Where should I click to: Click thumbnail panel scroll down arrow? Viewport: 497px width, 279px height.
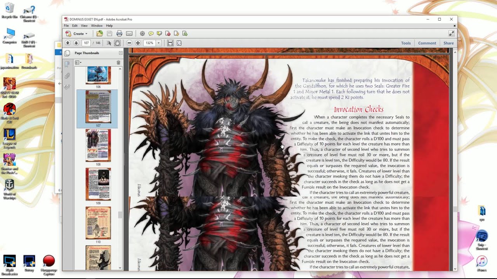[x=120, y=268]
